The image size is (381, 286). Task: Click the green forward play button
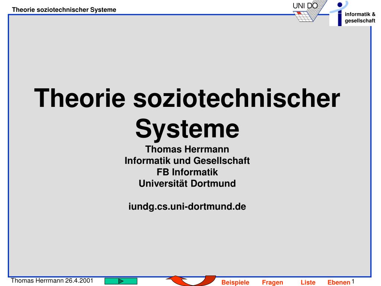(x=121, y=281)
